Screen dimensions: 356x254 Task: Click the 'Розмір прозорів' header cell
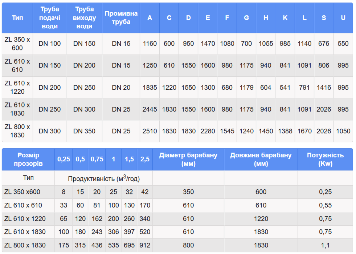[28, 160]
